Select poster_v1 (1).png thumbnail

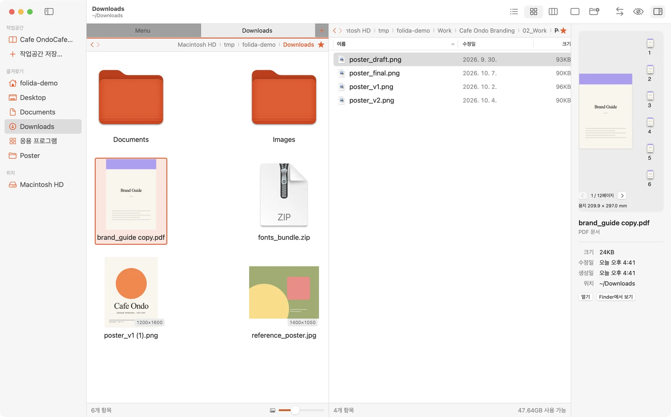click(x=131, y=292)
